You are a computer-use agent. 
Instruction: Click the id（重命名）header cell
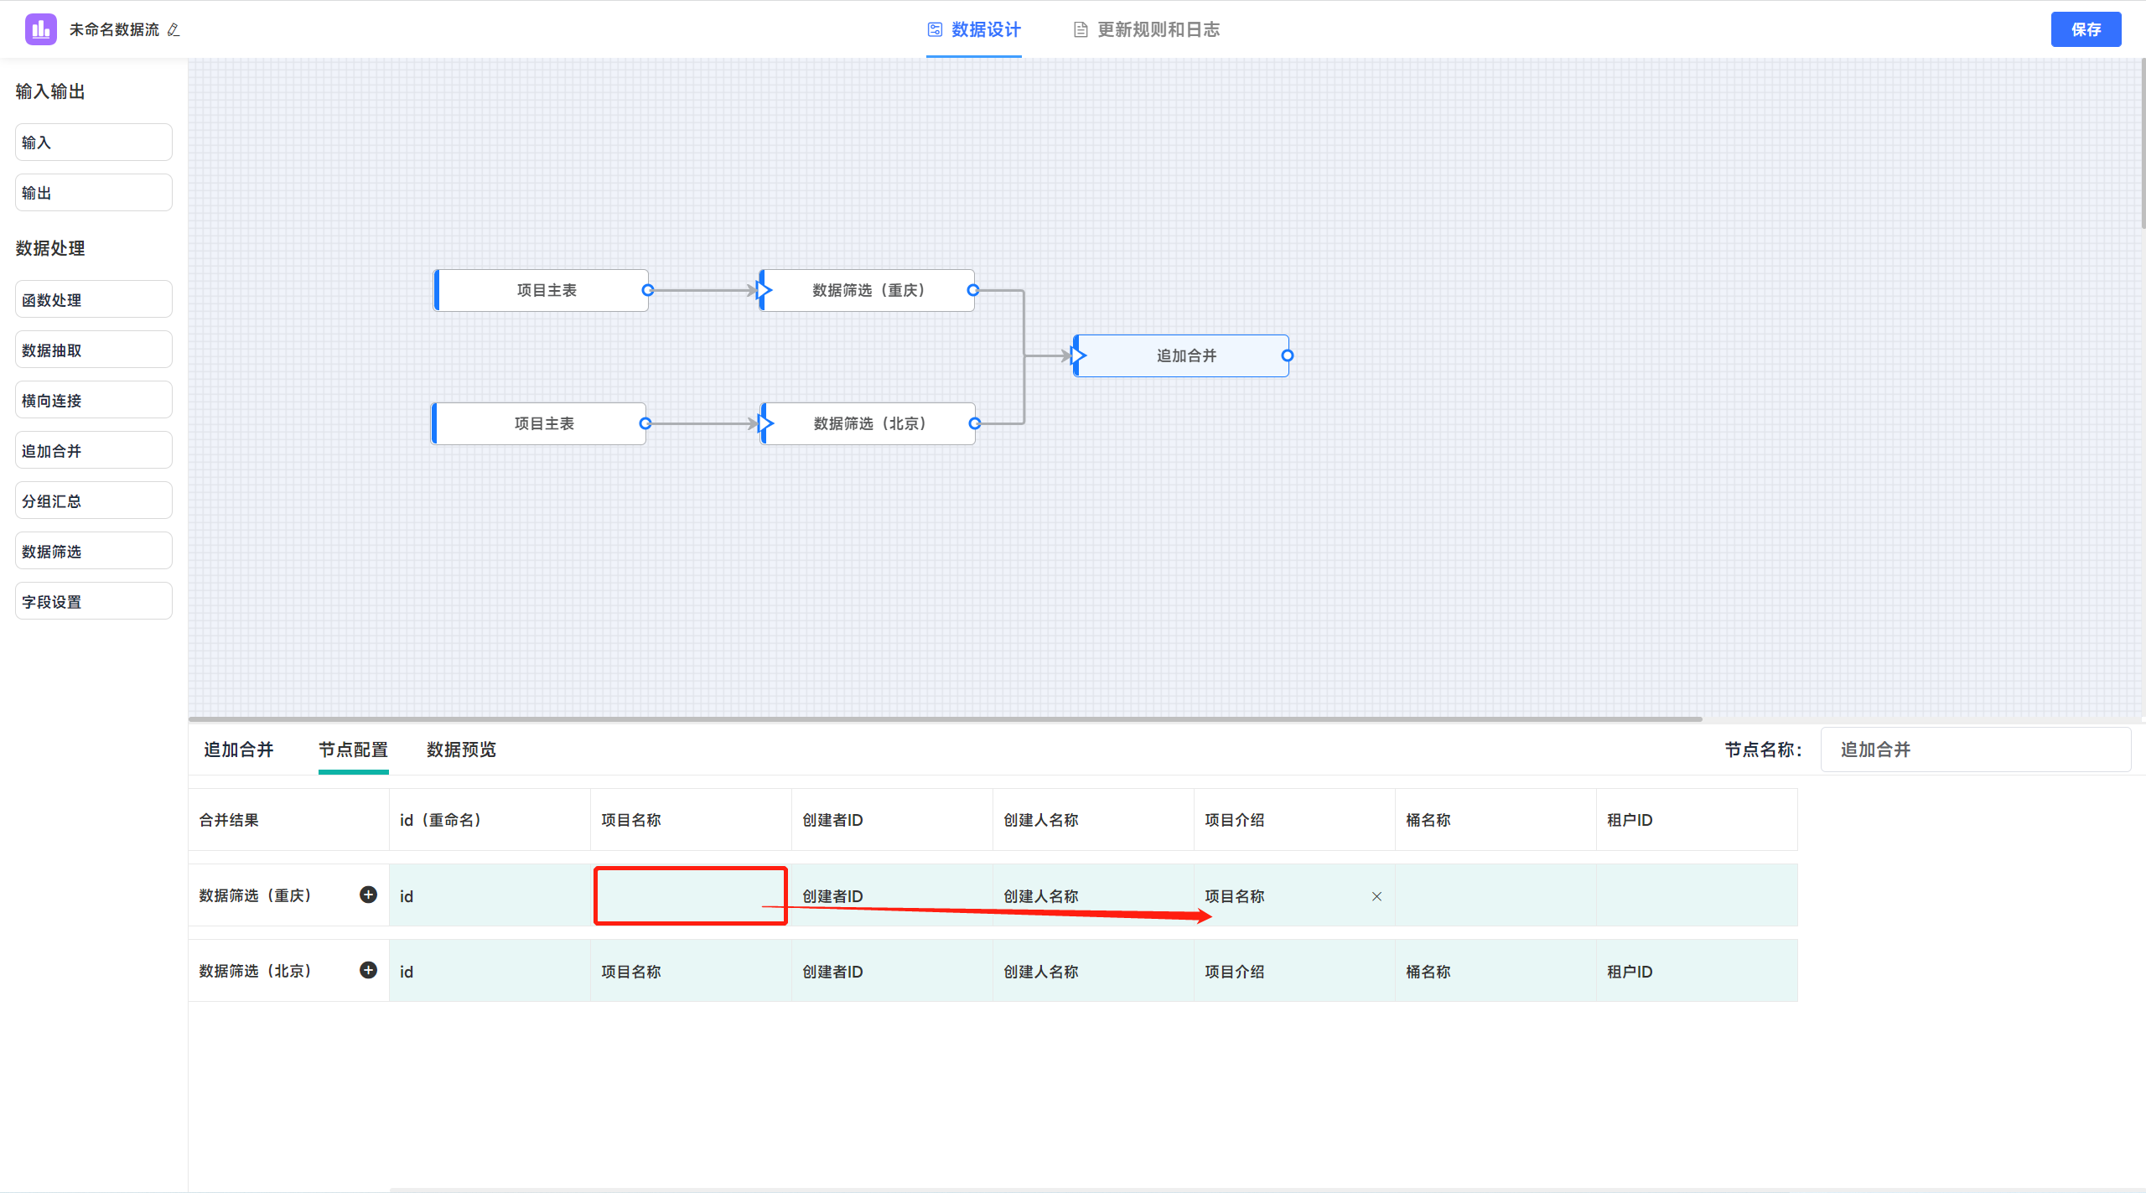490,820
